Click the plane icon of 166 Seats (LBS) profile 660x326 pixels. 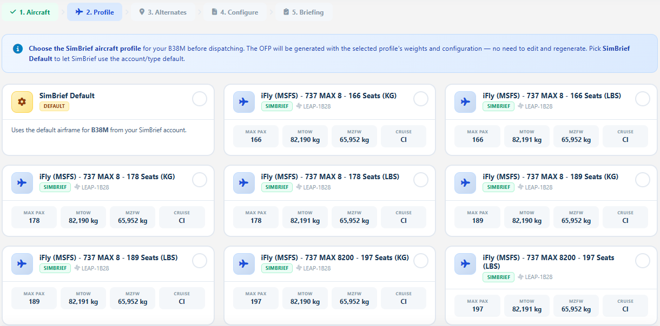point(465,102)
